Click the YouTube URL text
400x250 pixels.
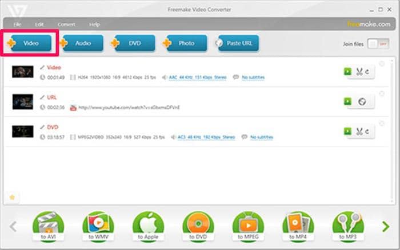click(129, 108)
